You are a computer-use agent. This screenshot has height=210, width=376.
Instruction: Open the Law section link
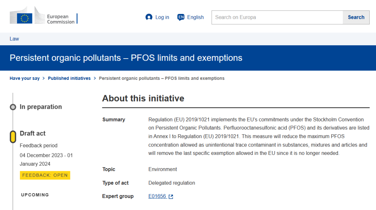[14, 39]
